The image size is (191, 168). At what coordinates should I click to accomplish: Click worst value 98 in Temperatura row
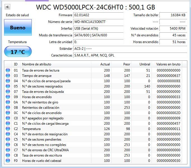(x=128, y=129)
